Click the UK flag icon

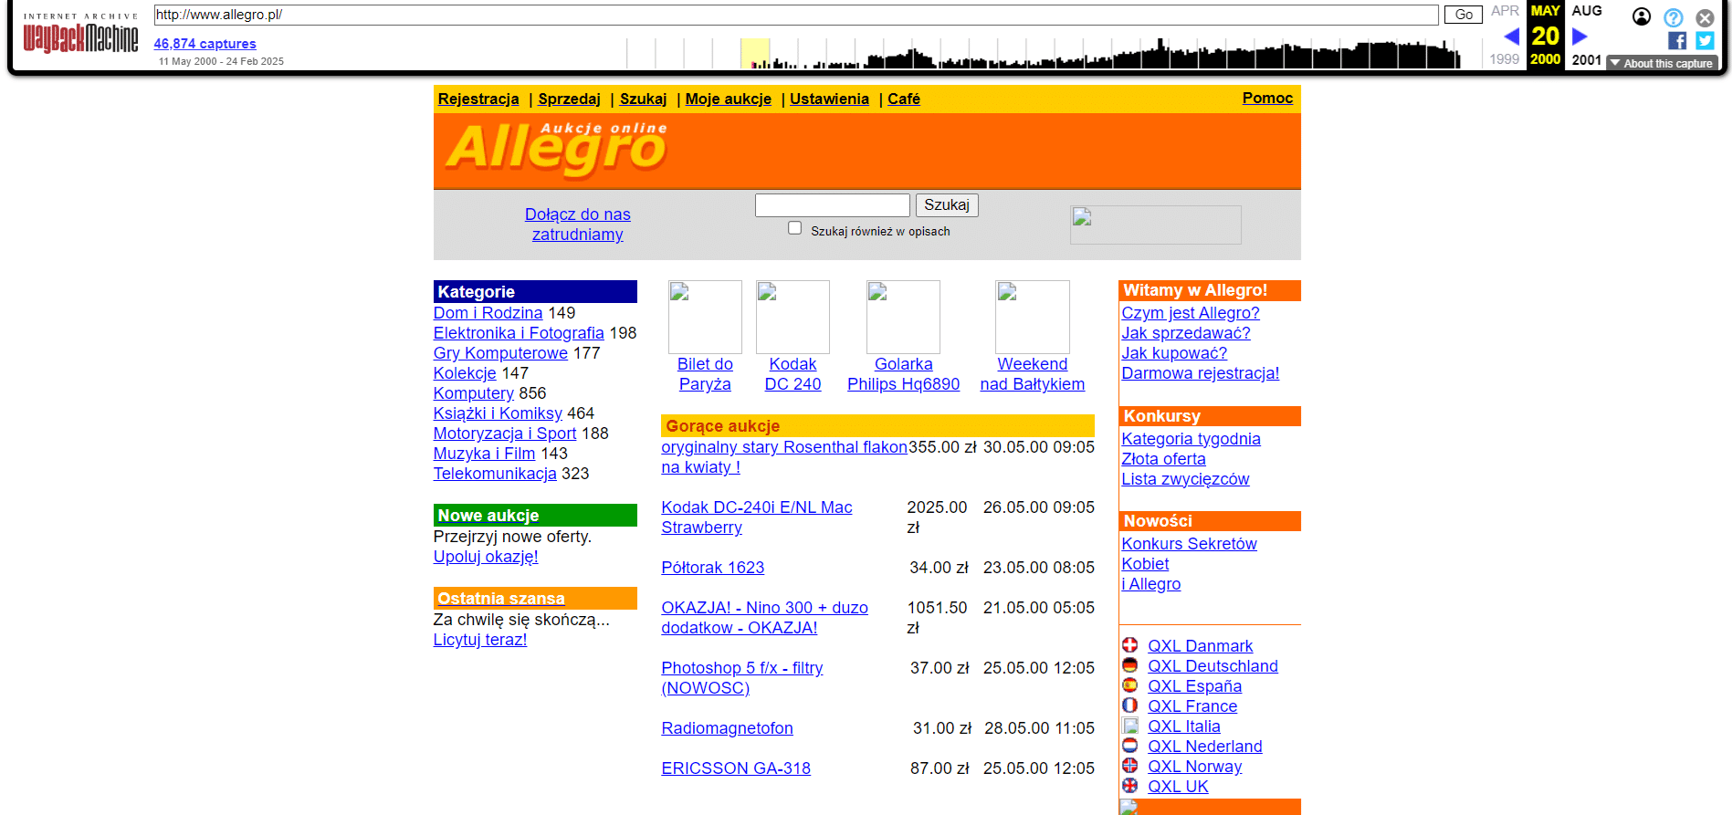coord(1130,785)
